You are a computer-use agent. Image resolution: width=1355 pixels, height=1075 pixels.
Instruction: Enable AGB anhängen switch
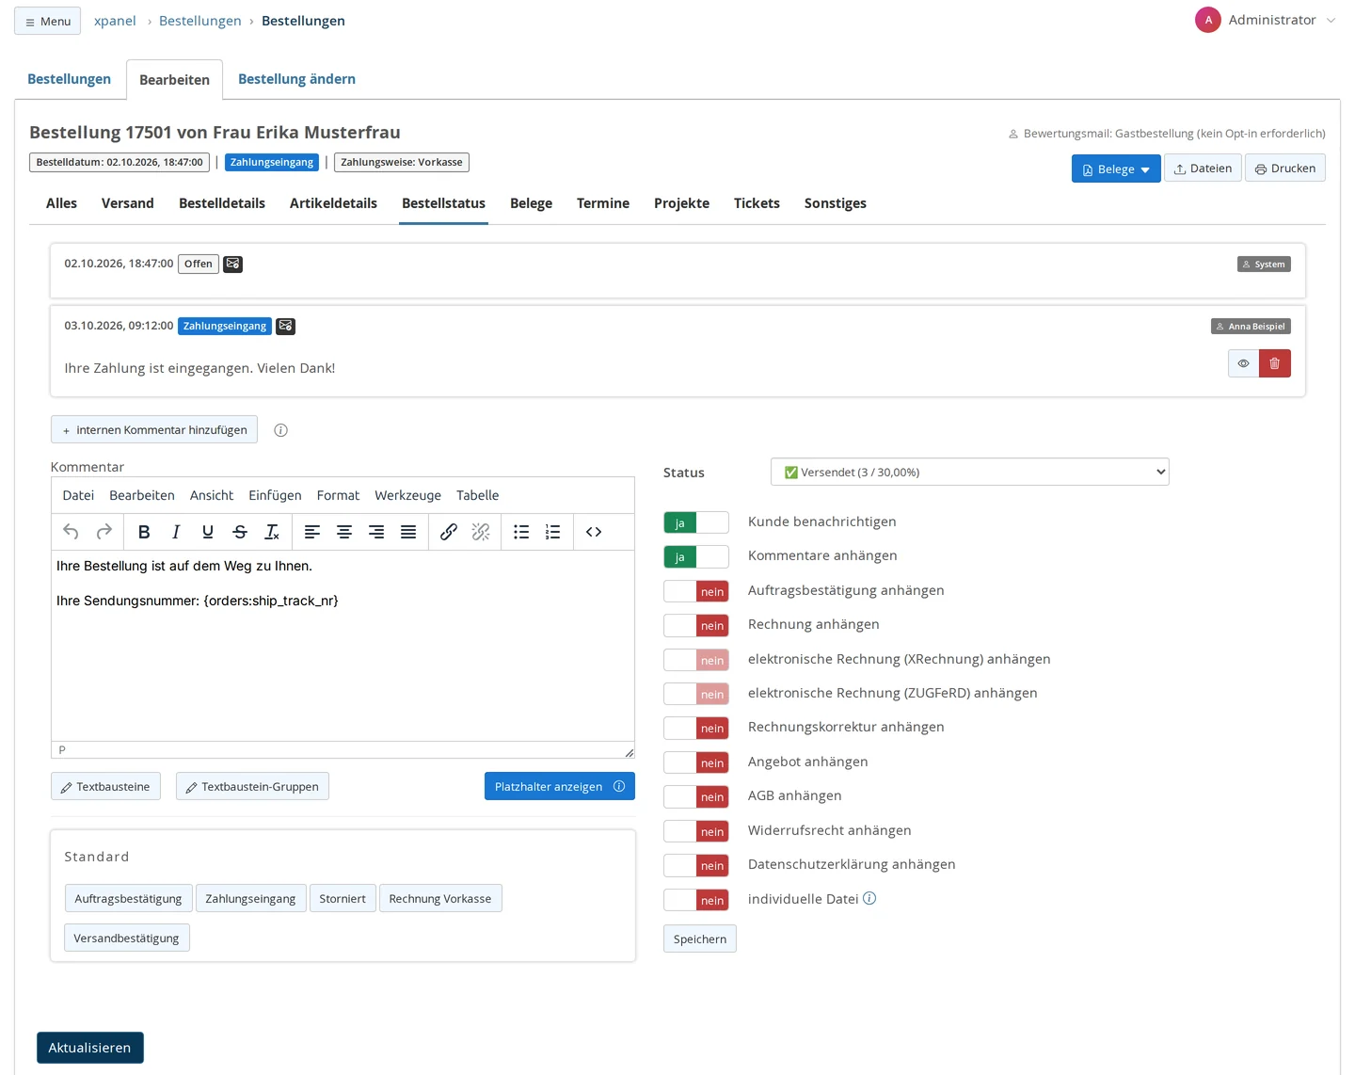pos(696,796)
